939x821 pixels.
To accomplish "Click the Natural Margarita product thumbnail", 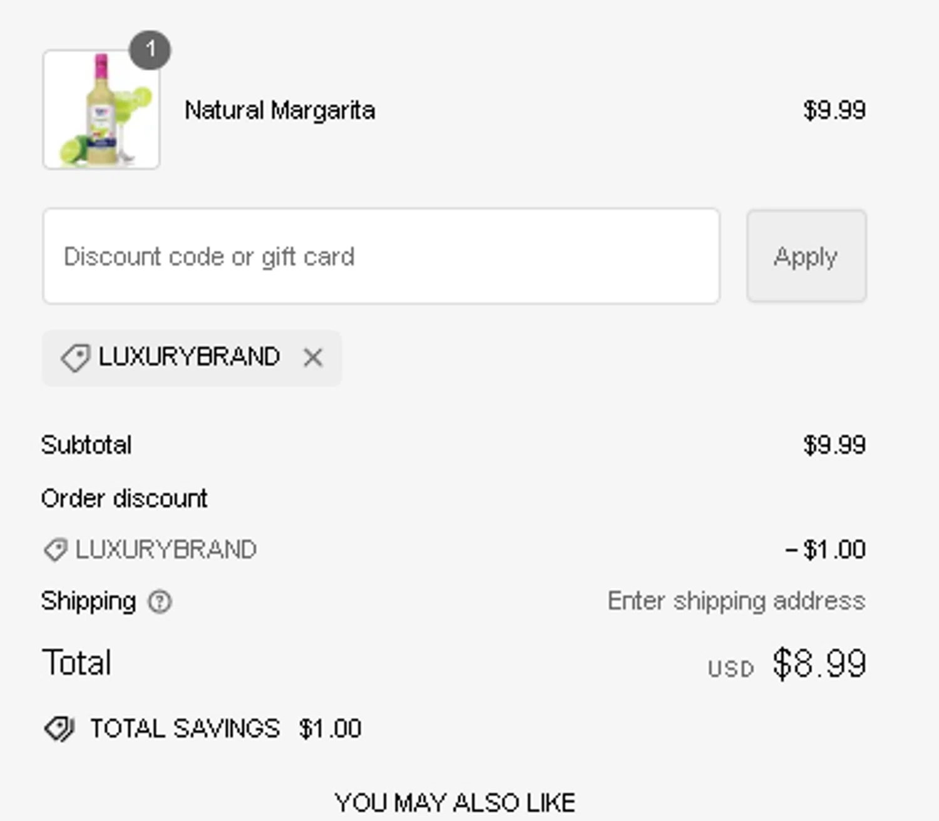I will coord(101,110).
